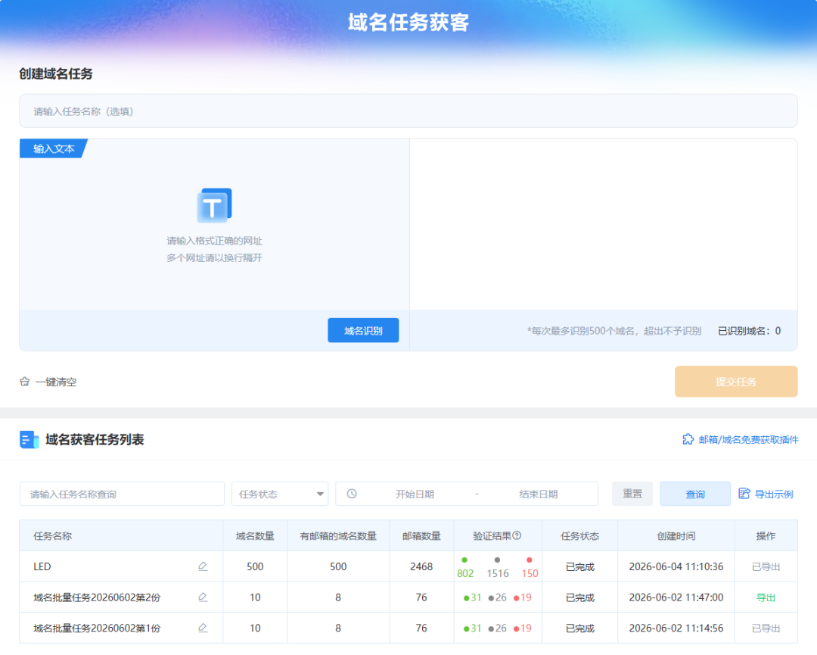Screen dimensions: 817x655
Task: Click the 任务状态 column header
Action: [x=579, y=535]
